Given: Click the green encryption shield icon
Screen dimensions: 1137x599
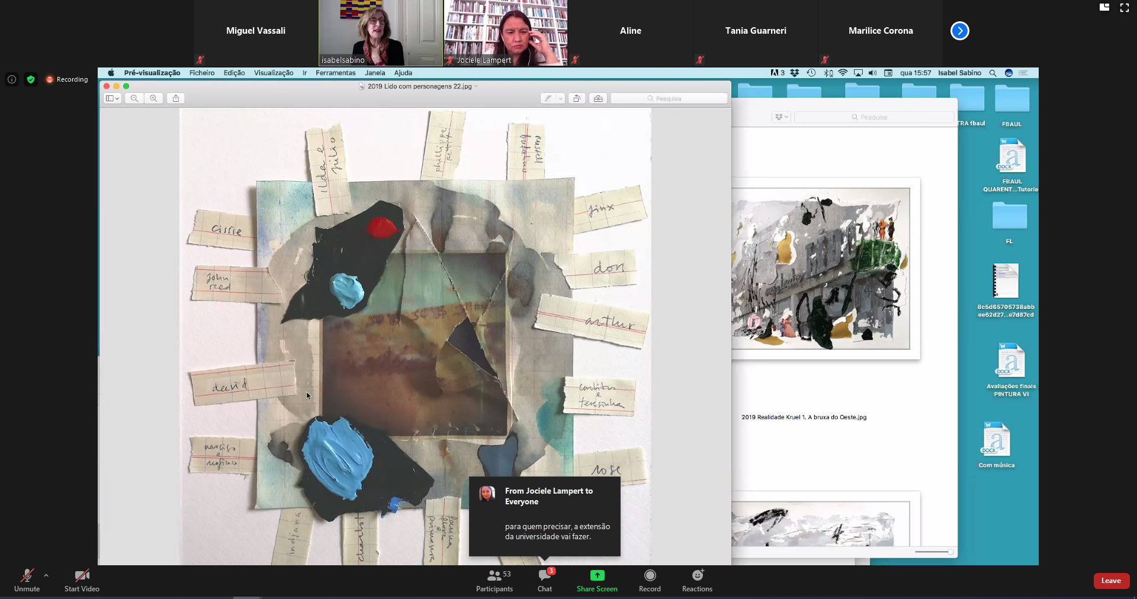Looking at the screenshot, I should 31,79.
